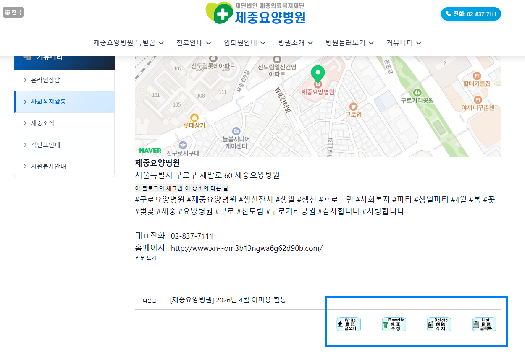Expand the 제중요양병원 특별함 menu
525x362 pixels.
[129, 43]
